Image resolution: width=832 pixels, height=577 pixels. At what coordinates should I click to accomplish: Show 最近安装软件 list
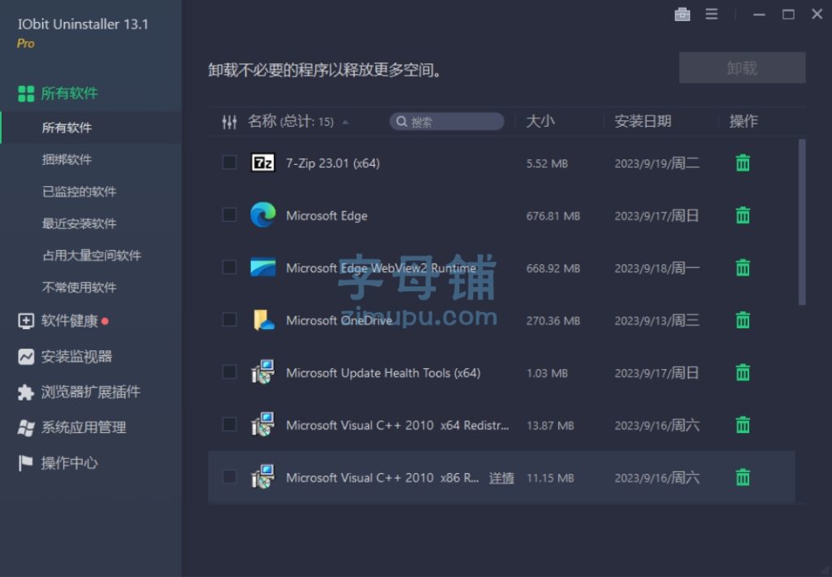click(x=79, y=223)
